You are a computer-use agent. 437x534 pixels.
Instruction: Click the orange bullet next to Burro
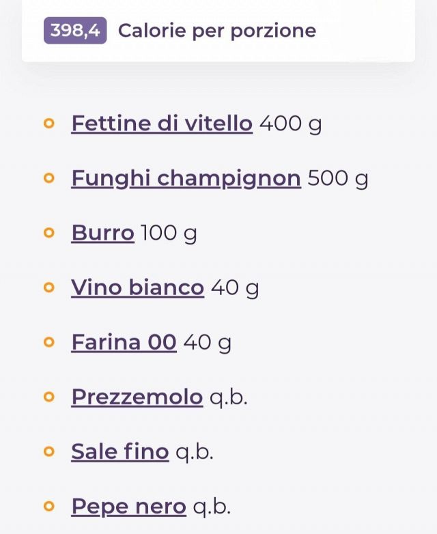tap(49, 233)
